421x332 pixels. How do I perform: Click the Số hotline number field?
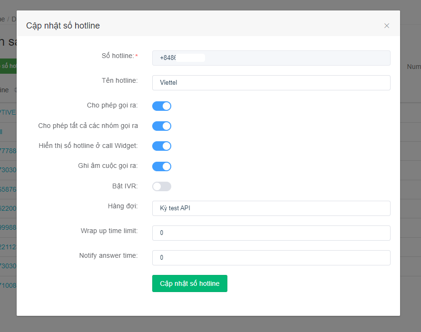click(271, 58)
